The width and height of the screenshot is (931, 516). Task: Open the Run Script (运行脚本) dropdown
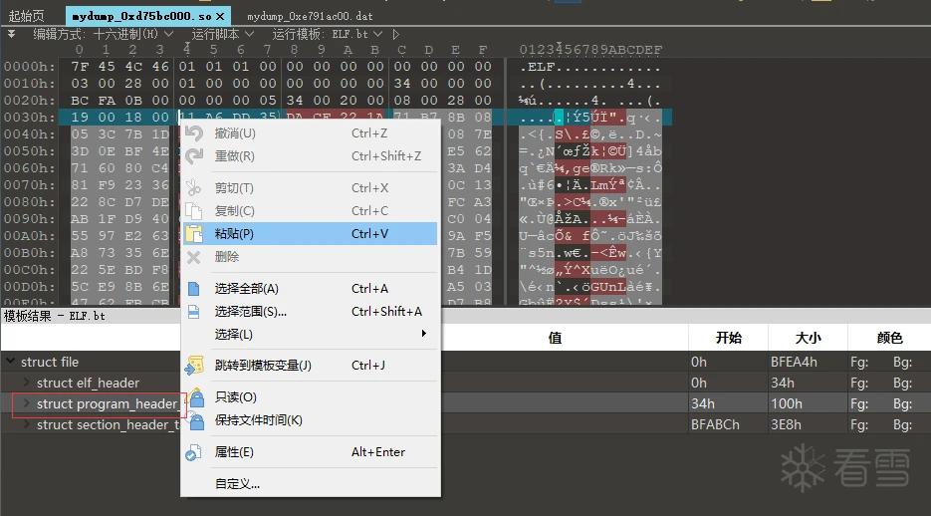click(x=222, y=35)
